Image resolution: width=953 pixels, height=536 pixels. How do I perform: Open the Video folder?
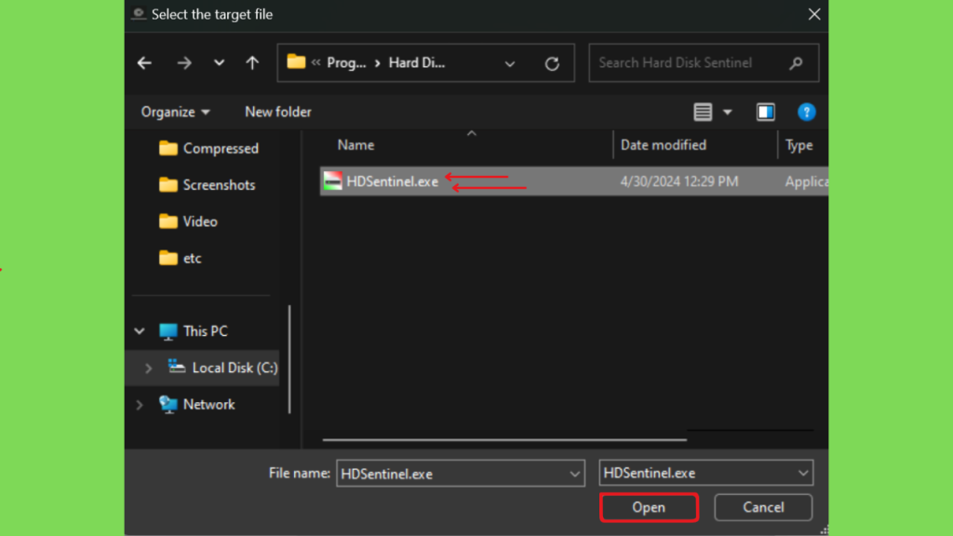(188, 221)
